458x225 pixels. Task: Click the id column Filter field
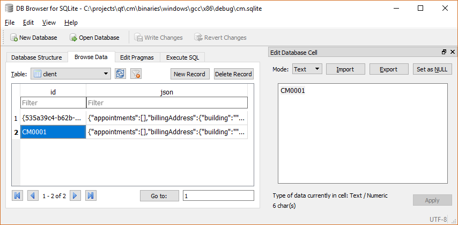coord(53,103)
